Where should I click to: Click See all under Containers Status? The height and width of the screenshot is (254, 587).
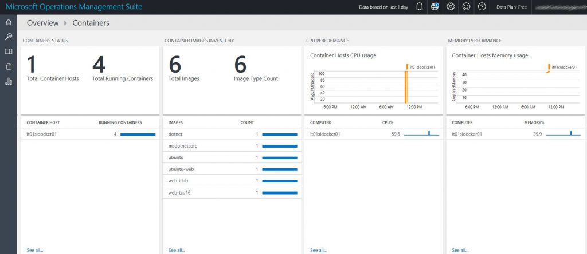(35, 250)
